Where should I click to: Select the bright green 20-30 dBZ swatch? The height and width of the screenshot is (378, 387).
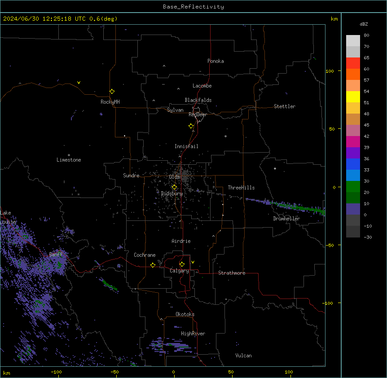click(x=353, y=187)
